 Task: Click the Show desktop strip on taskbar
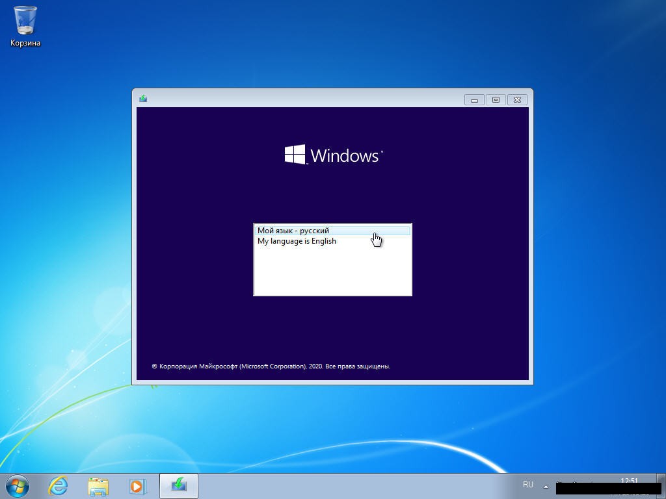(662, 486)
